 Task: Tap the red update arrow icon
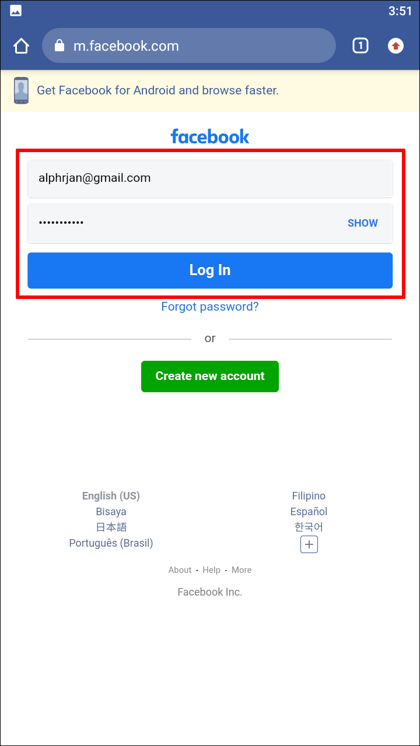tap(395, 45)
